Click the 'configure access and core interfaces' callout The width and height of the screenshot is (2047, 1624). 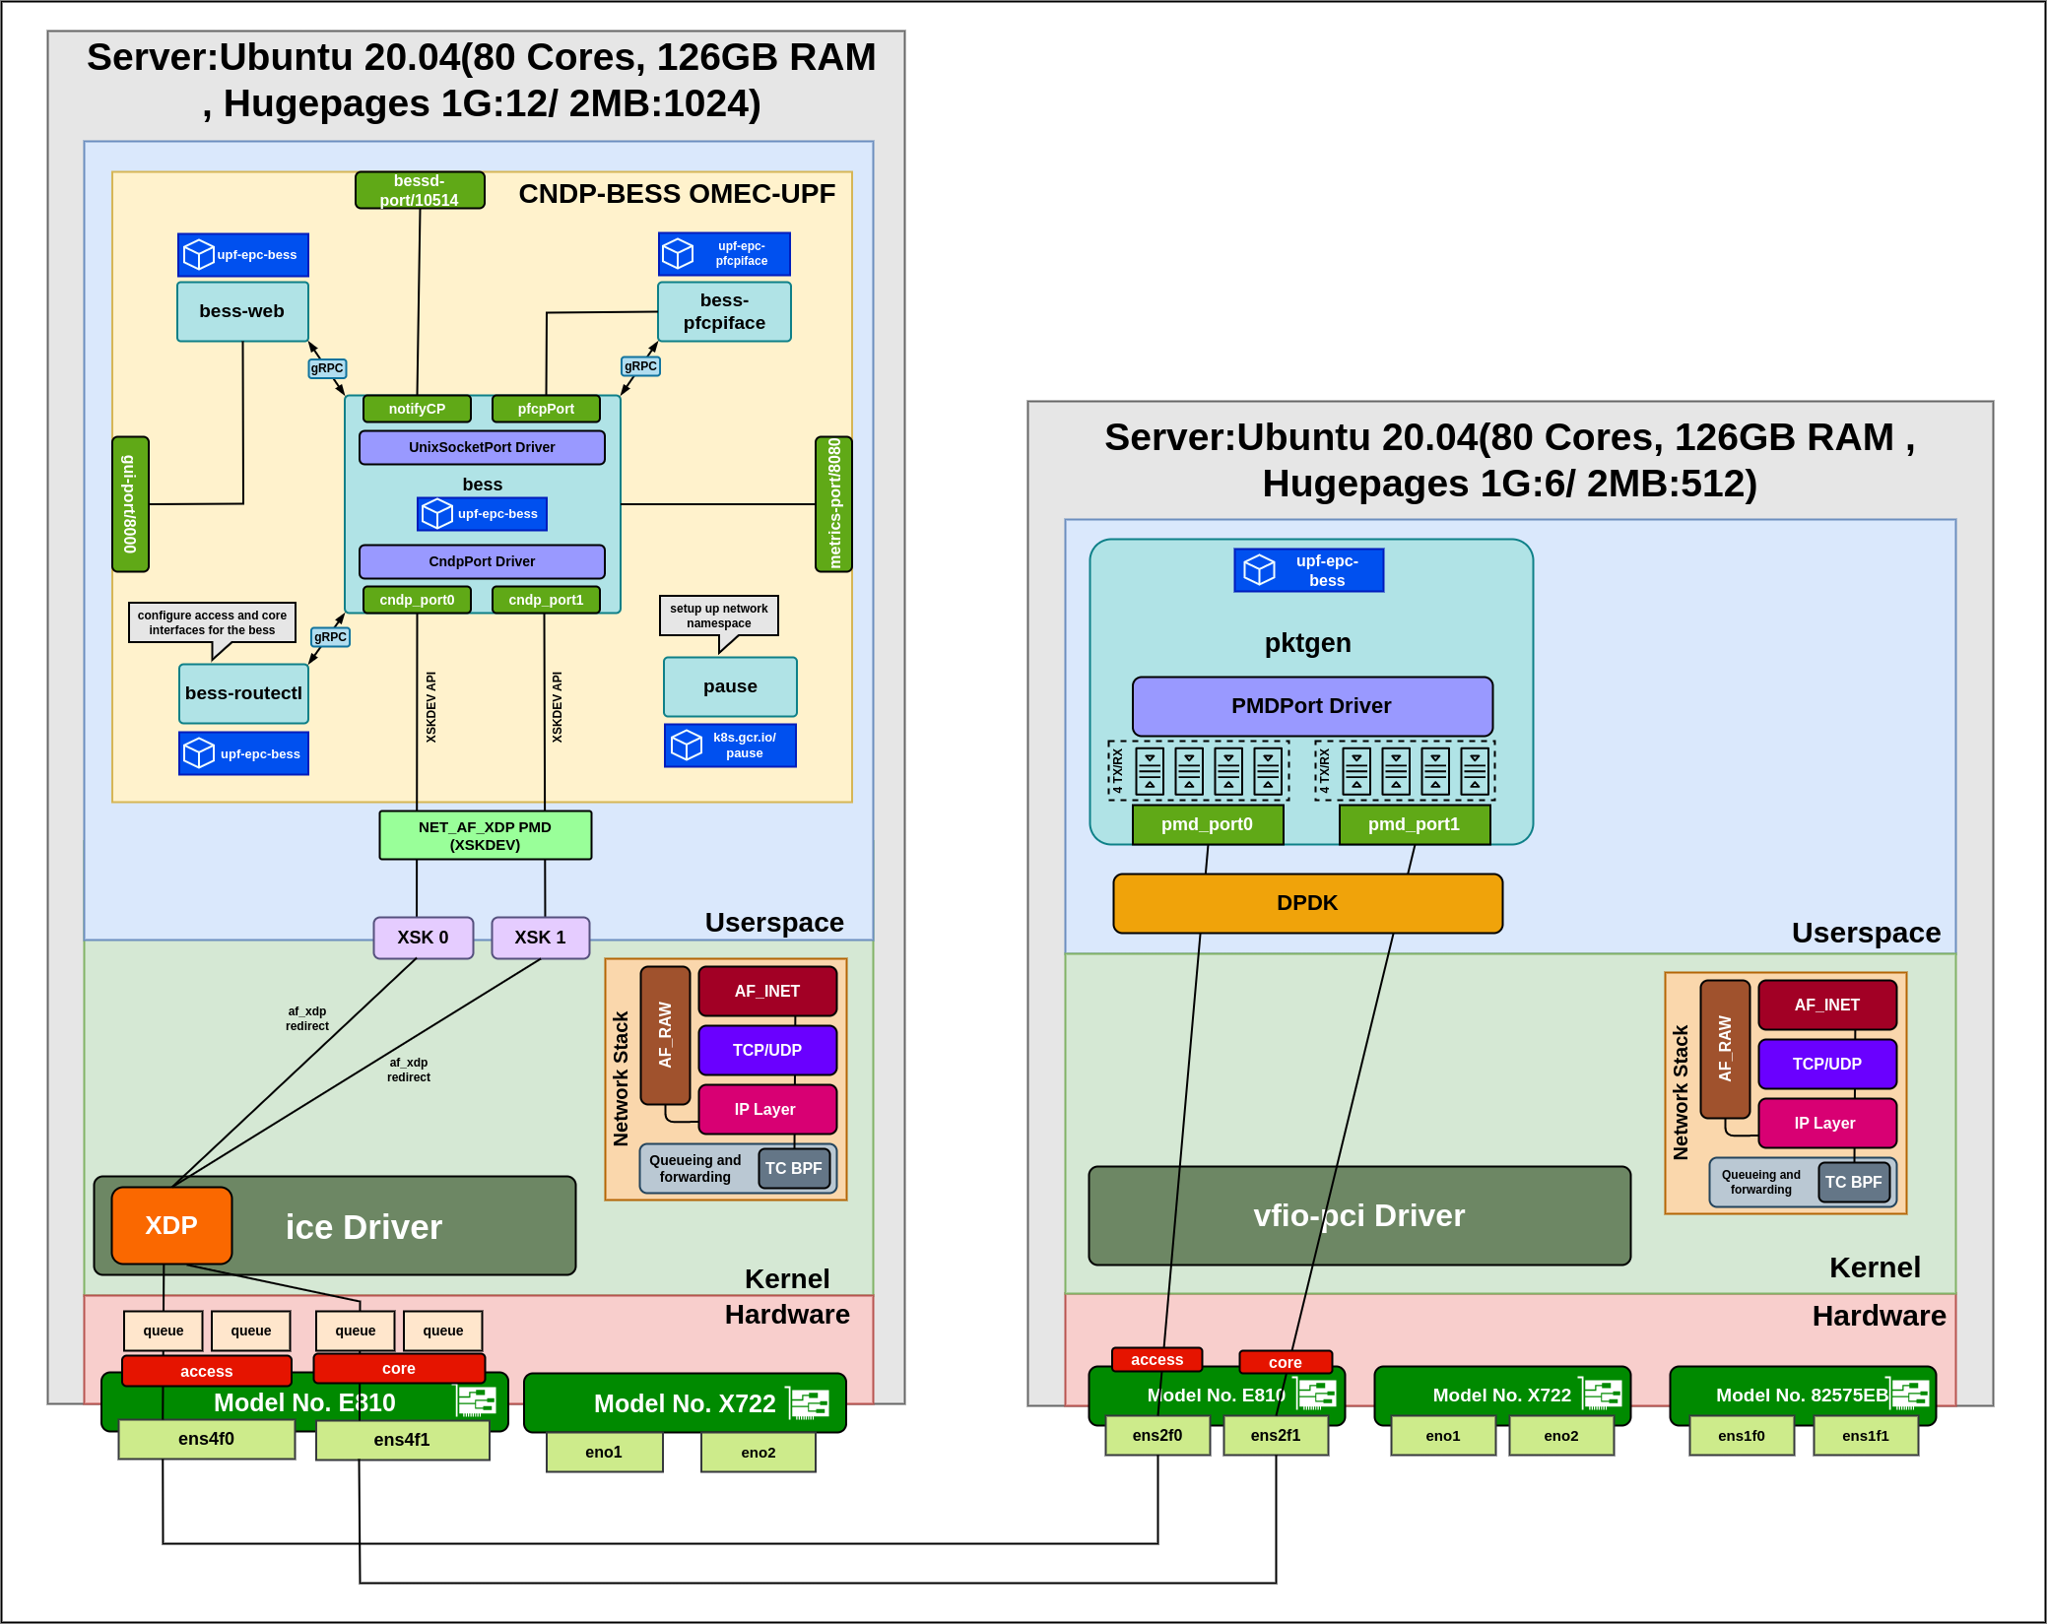pyautogui.click(x=212, y=622)
